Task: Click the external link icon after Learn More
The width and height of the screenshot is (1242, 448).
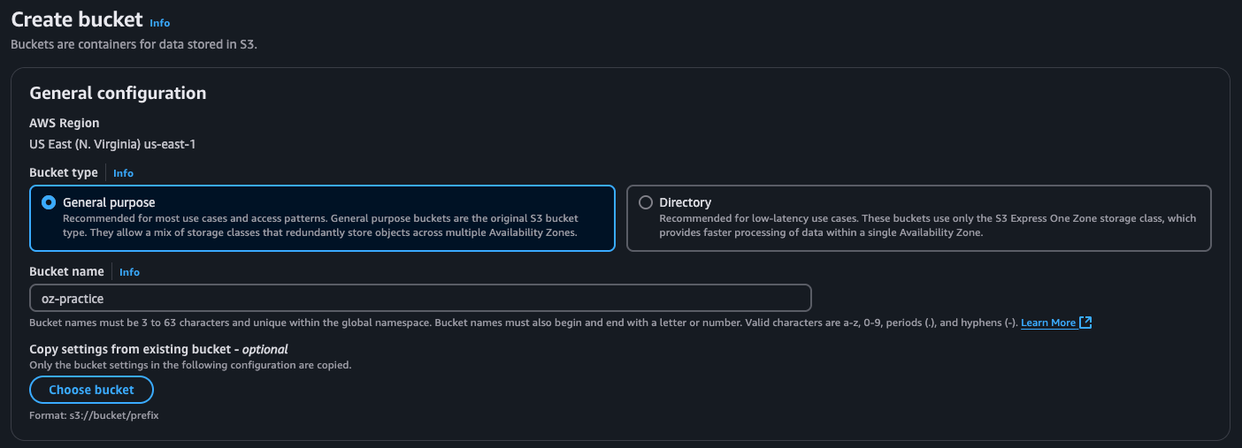Action: pyautogui.click(x=1086, y=323)
